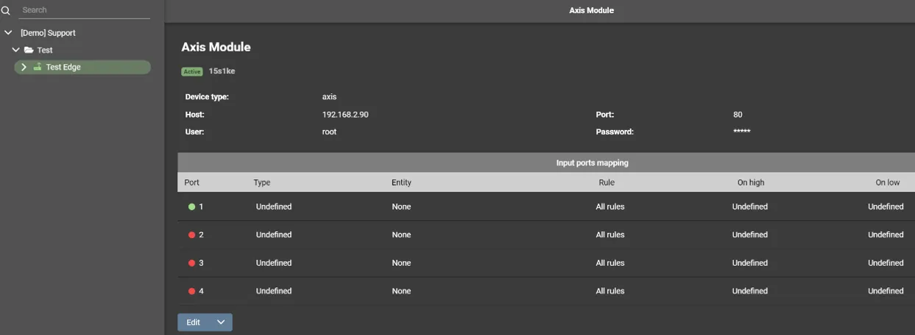The image size is (915, 335).
Task: Click port value 80
Action: (738, 115)
